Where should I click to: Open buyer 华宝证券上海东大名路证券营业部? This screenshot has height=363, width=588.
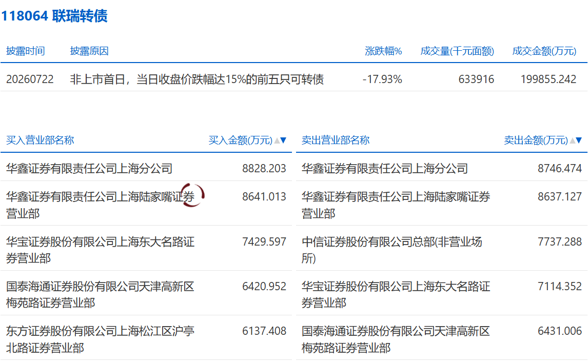[x=100, y=250]
